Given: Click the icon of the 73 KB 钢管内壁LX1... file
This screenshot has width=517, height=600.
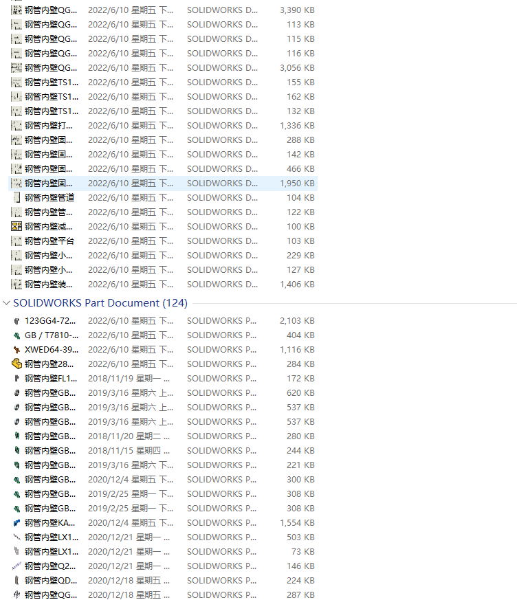Looking at the screenshot, I should 16,552.
